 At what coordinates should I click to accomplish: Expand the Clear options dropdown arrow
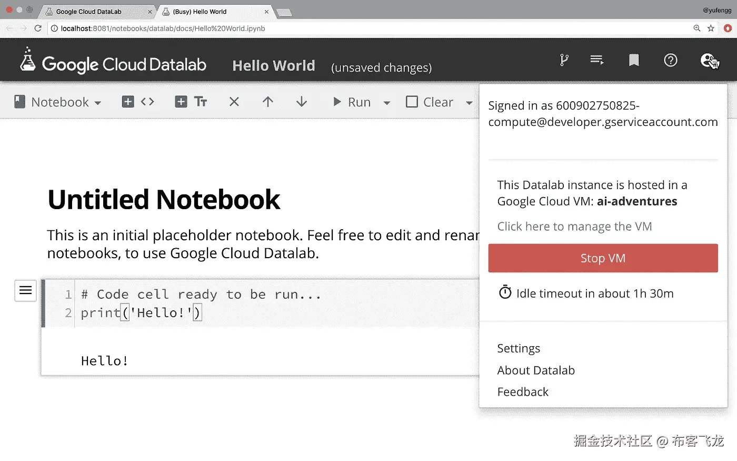click(x=470, y=103)
